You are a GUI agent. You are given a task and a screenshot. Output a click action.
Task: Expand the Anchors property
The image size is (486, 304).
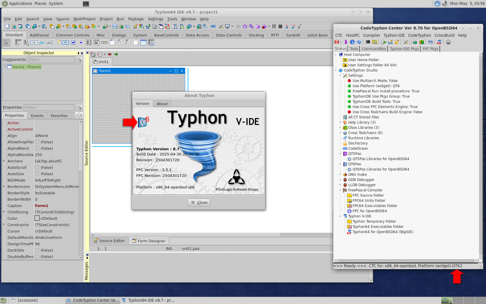(x=4, y=161)
